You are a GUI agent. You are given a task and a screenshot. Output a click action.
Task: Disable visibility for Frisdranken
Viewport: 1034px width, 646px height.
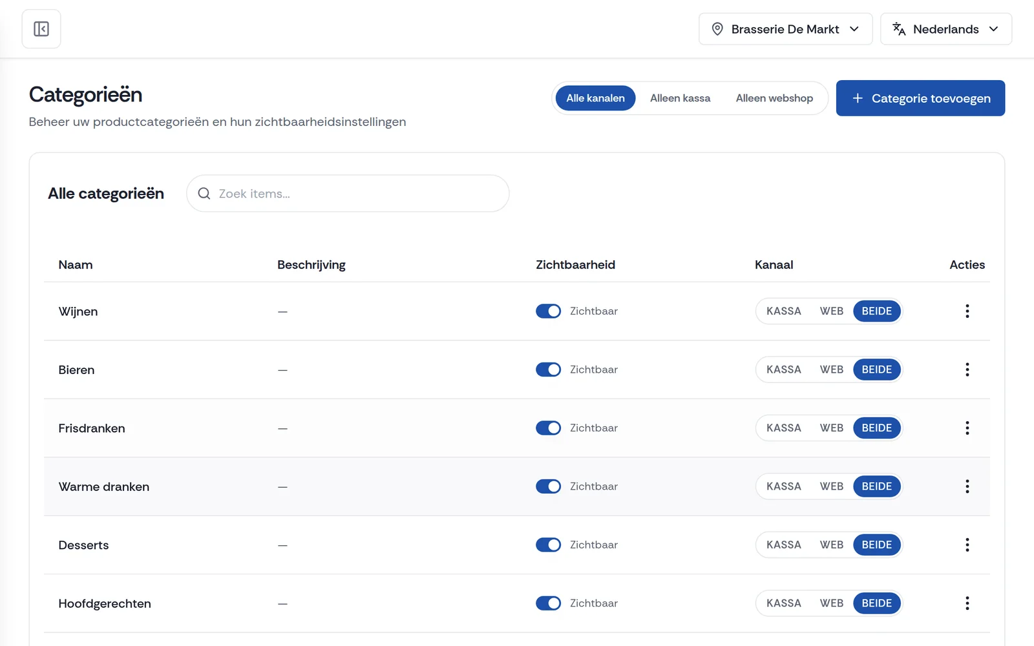pyautogui.click(x=548, y=428)
